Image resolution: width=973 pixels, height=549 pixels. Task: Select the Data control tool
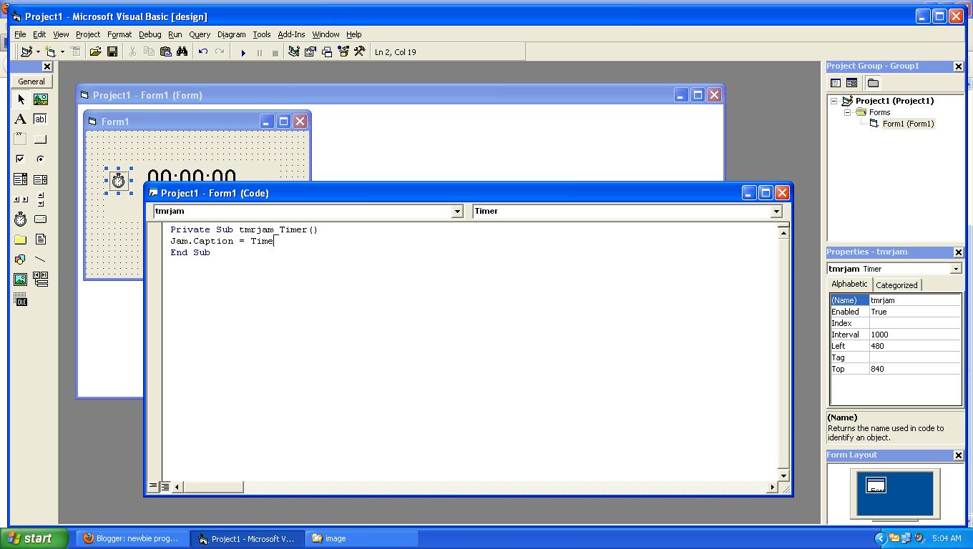tap(41, 280)
